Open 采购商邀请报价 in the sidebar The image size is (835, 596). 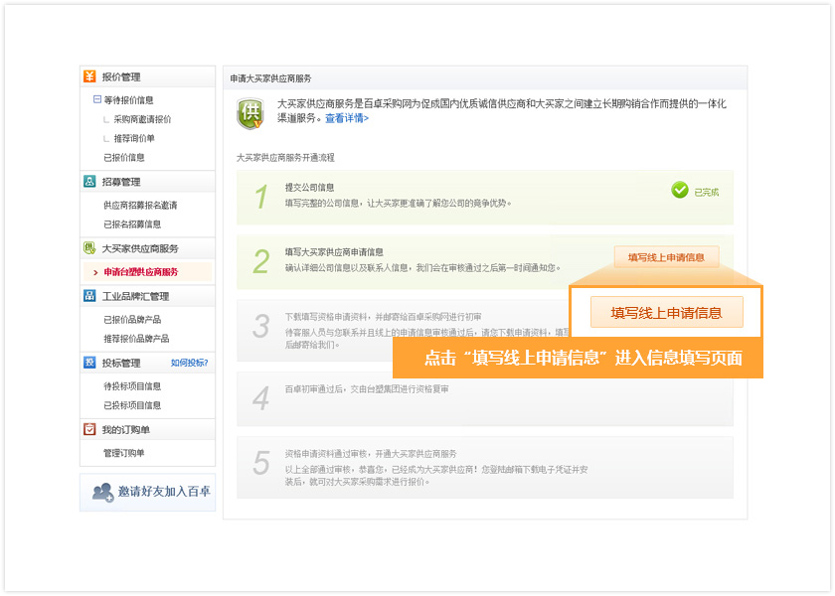click(142, 119)
